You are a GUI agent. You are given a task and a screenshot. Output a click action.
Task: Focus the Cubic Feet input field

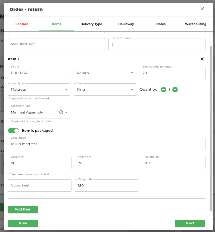[39, 185]
